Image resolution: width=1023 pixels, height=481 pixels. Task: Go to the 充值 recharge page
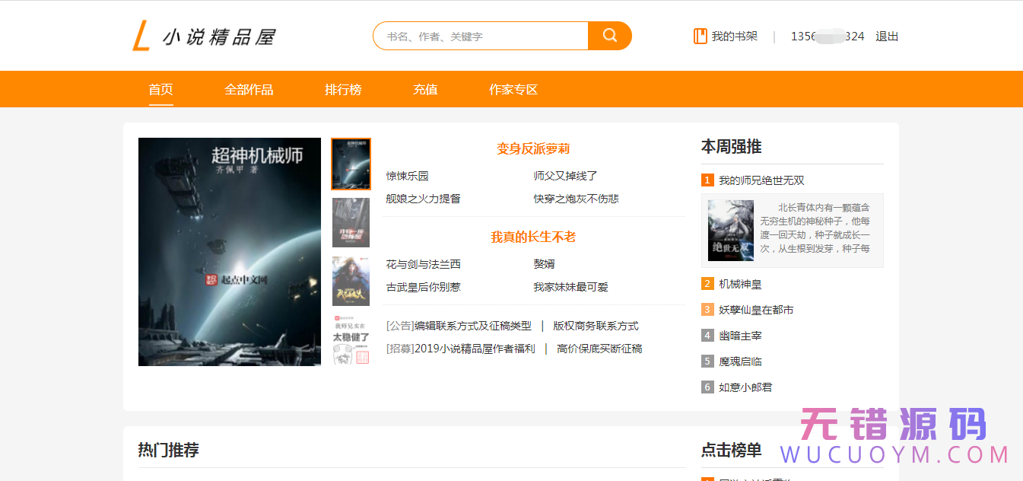click(x=425, y=89)
